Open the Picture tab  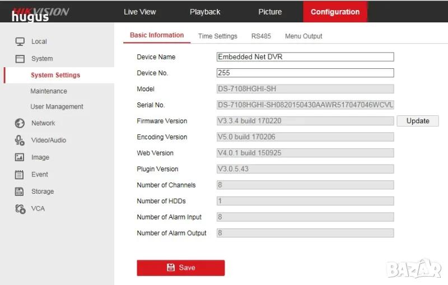pos(270,12)
